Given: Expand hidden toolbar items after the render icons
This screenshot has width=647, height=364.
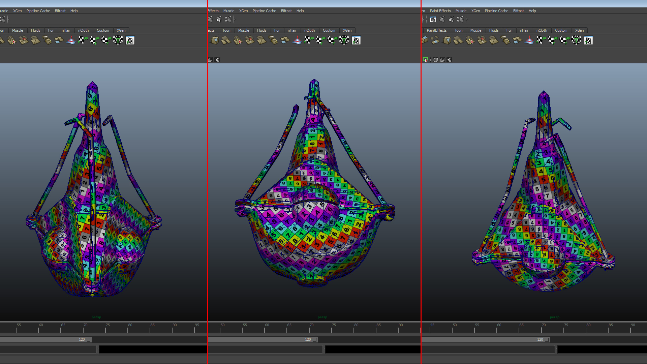Looking at the screenshot, I should (466, 19).
